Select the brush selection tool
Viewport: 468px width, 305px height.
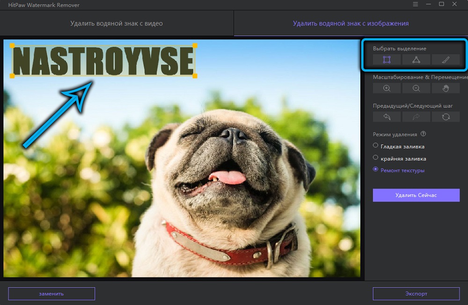pyautogui.click(x=446, y=59)
